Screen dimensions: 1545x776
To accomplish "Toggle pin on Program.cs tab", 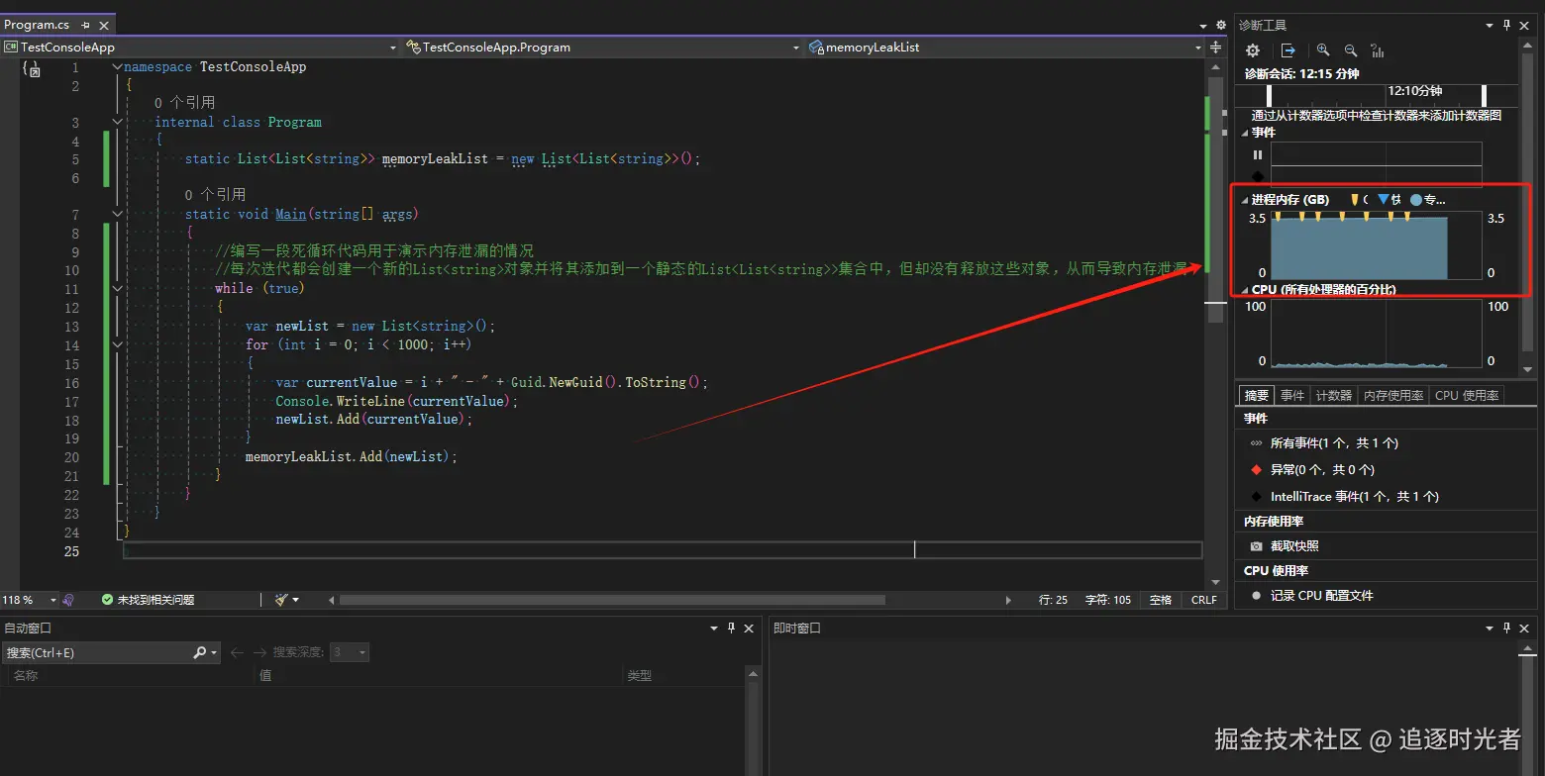I will pyautogui.click(x=86, y=25).
